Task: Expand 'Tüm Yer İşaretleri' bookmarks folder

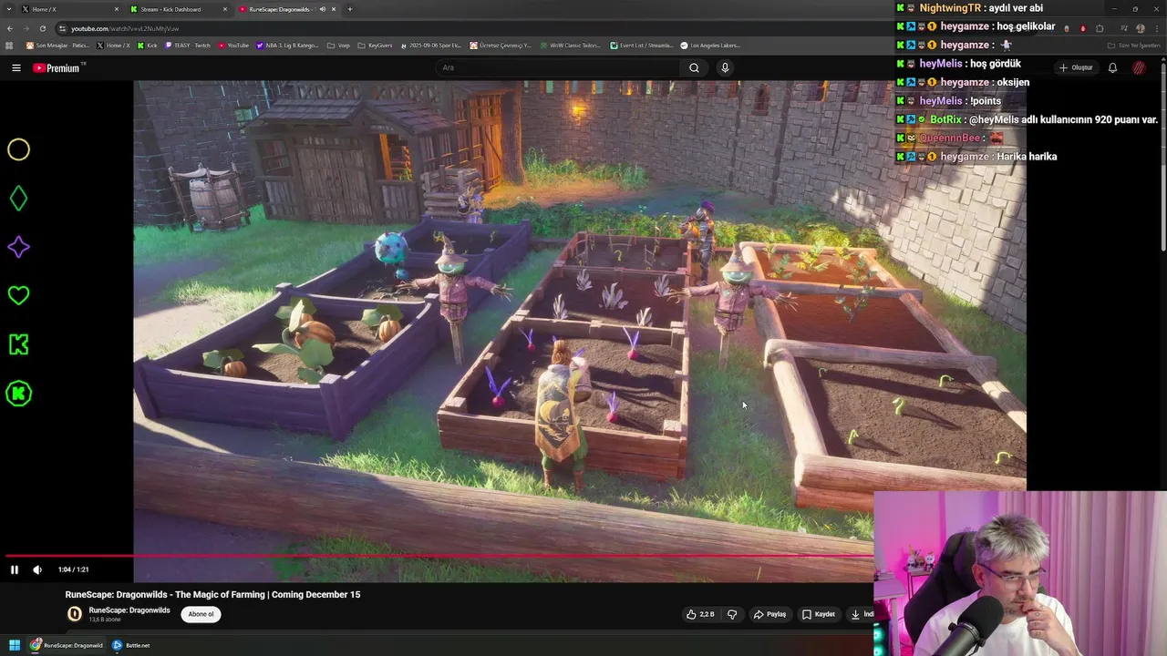Action: click(x=1133, y=45)
